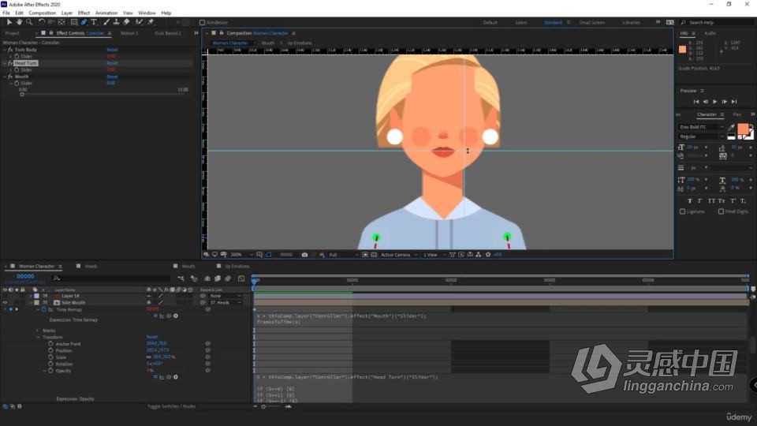Open Graph Editor icon in timeline
Image resolution: width=757 pixels, height=426 pixels.
pyautogui.click(x=241, y=278)
